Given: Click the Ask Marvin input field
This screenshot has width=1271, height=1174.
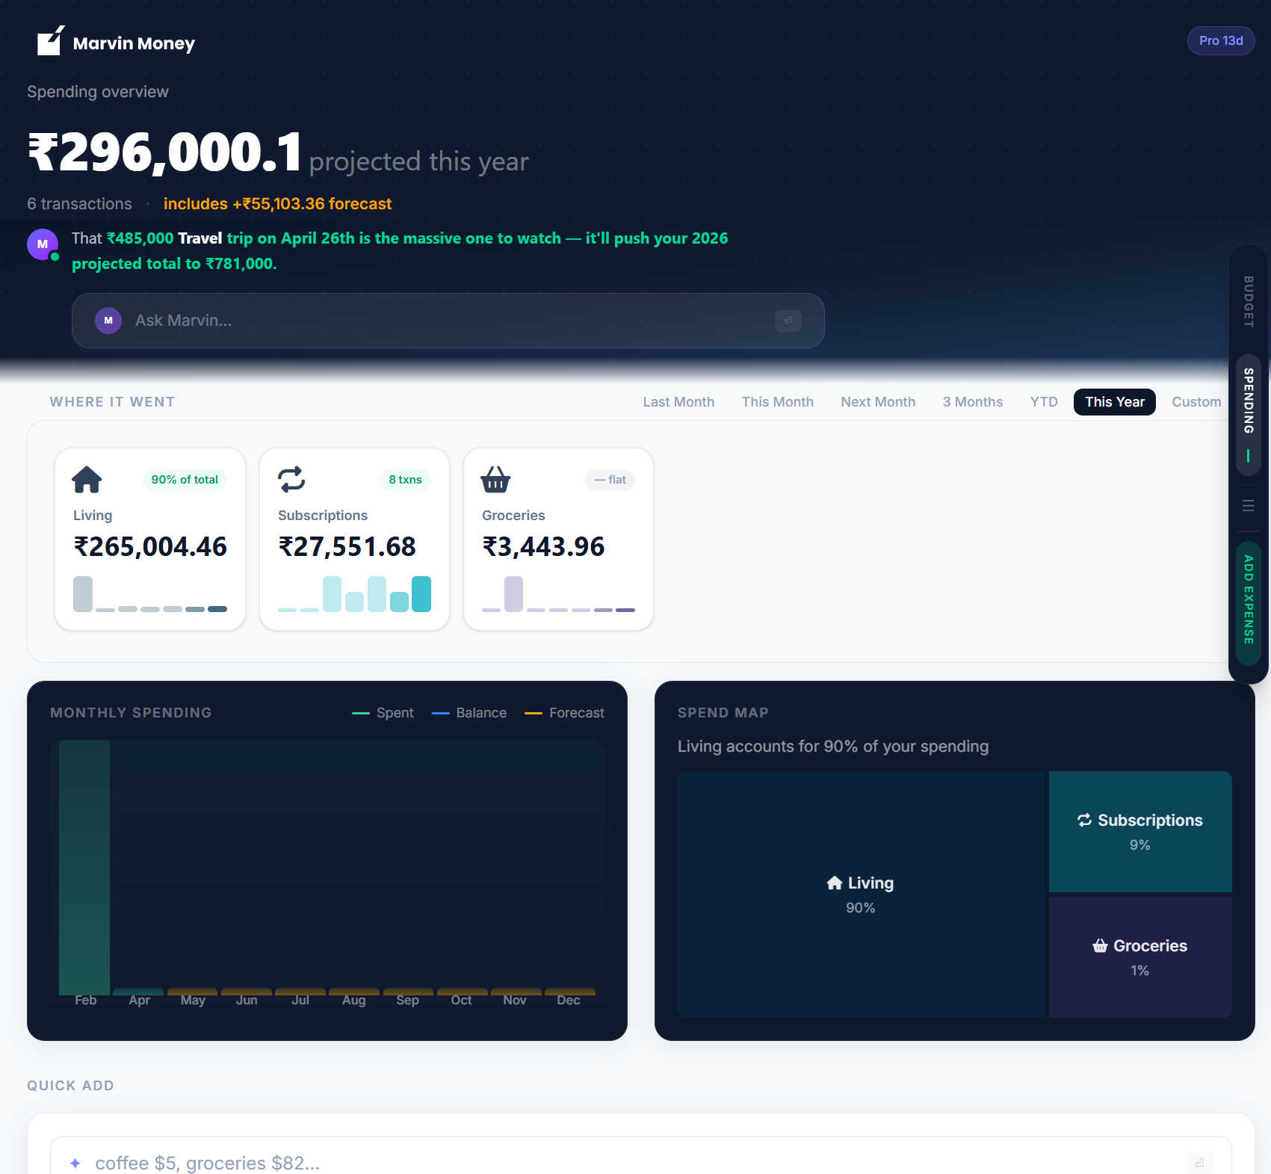Looking at the screenshot, I should [374, 321].
